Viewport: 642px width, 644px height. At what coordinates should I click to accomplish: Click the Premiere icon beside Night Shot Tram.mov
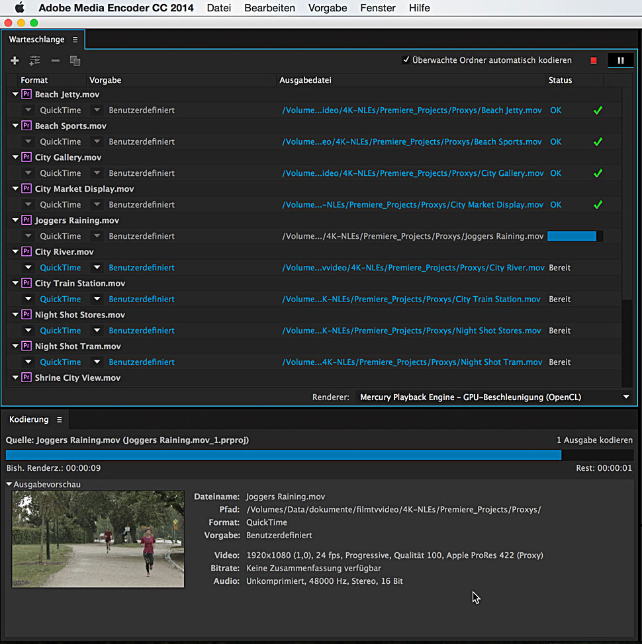[x=26, y=346]
